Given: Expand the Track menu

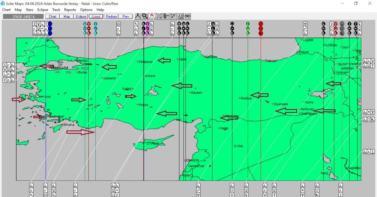Looking at the screenshot, I should pyautogui.click(x=56, y=10).
